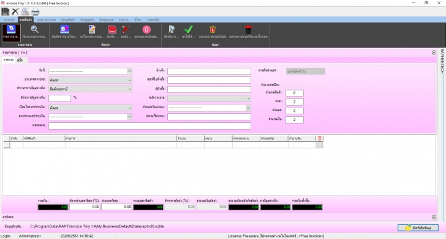Click the open data folder button

pos(418,227)
